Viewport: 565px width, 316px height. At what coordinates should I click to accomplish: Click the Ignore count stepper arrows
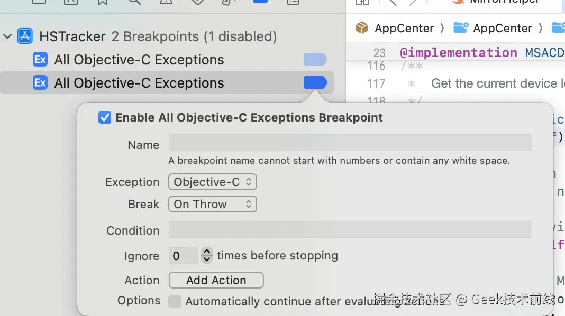click(206, 255)
